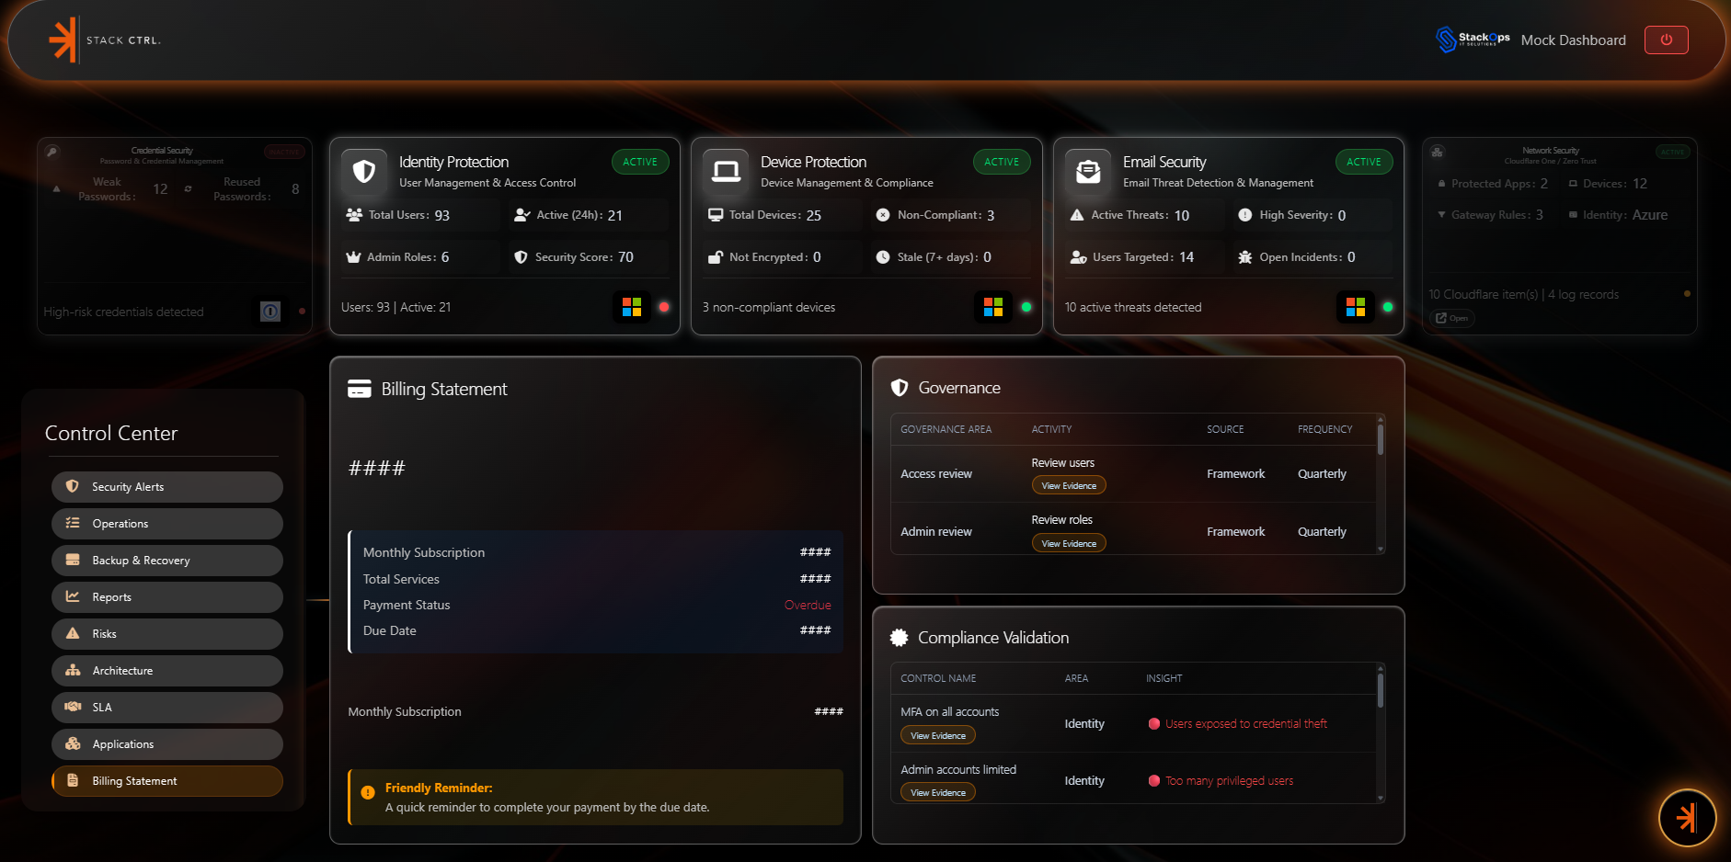View Evidence for Review roles activity
1731x862 pixels.
(1069, 543)
